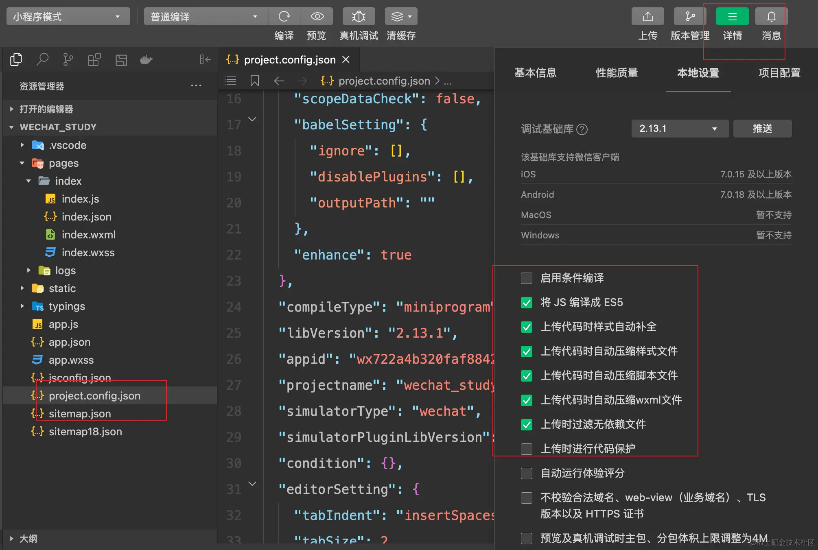Expand the static folder

tap(62, 288)
